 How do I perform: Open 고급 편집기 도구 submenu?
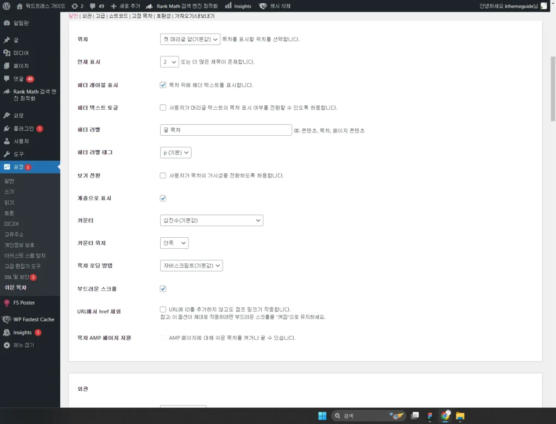(x=22, y=266)
